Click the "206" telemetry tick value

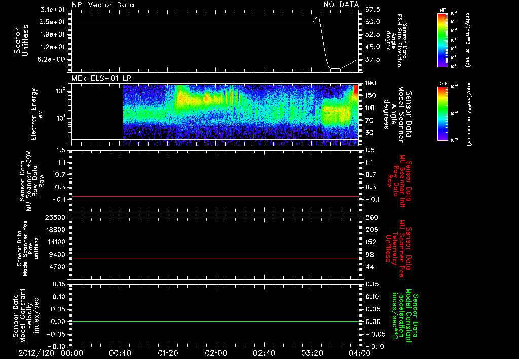click(370, 230)
